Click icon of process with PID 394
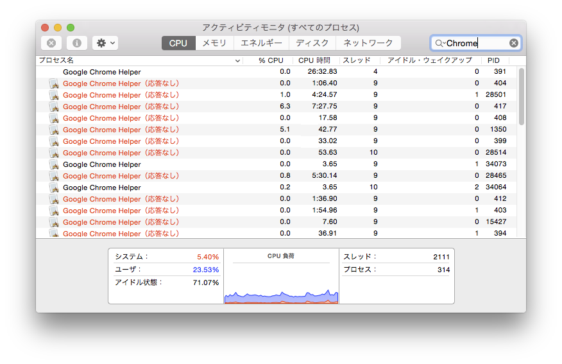This screenshot has width=562, height=364. pos(54,233)
